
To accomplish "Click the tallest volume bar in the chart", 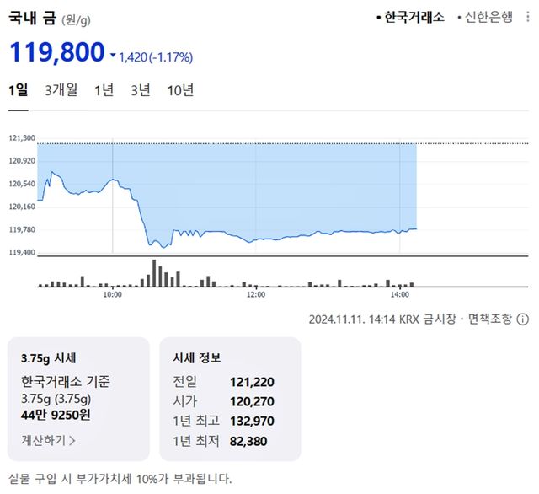I will [x=154, y=273].
